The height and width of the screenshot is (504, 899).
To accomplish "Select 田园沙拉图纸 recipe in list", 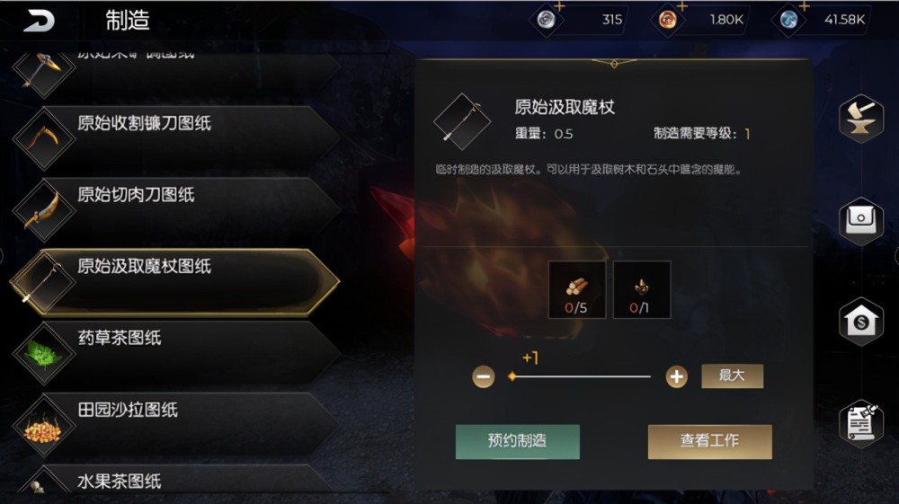I will click(x=175, y=425).
